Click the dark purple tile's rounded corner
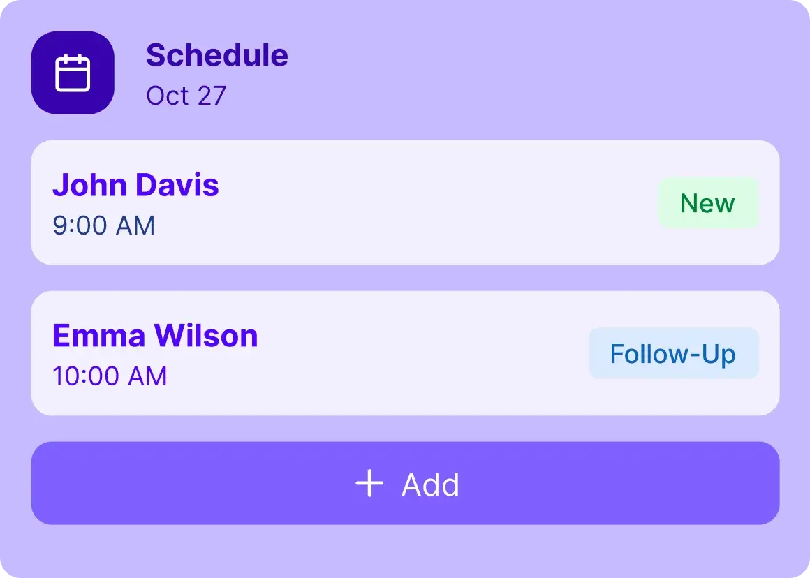The height and width of the screenshot is (578, 810). (x=40, y=40)
